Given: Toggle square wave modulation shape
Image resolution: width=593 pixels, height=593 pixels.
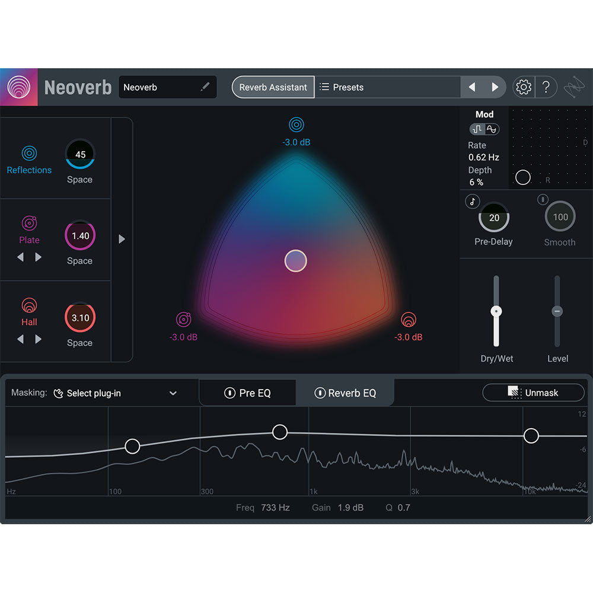Looking at the screenshot, I should pos(478,129).
